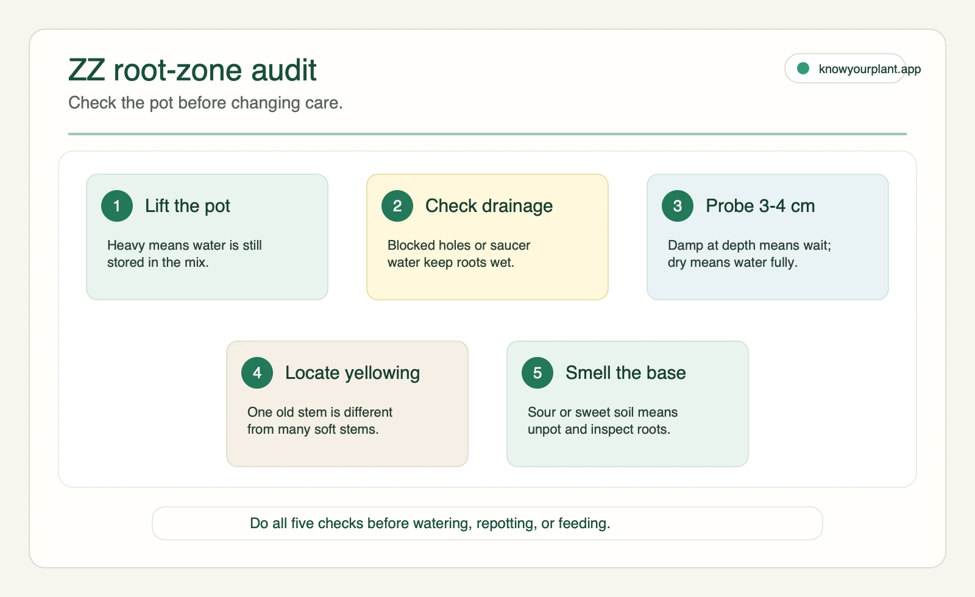
Task: Select the 'Lift the pot' heading
Action: pyautogui.click(x=188, y=206)
